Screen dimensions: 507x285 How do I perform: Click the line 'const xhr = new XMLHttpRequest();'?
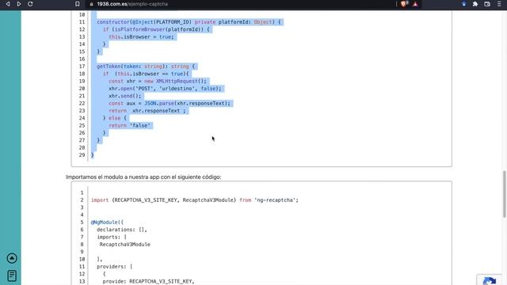[x=158, y=81]
